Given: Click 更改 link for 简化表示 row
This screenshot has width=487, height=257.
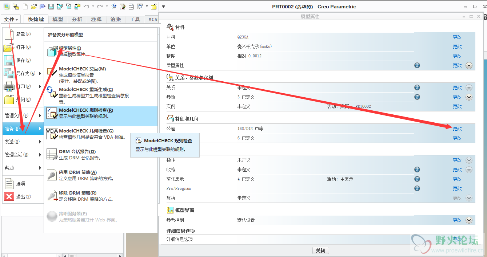Looking at the screenshot, I should [x=457, y=179].
